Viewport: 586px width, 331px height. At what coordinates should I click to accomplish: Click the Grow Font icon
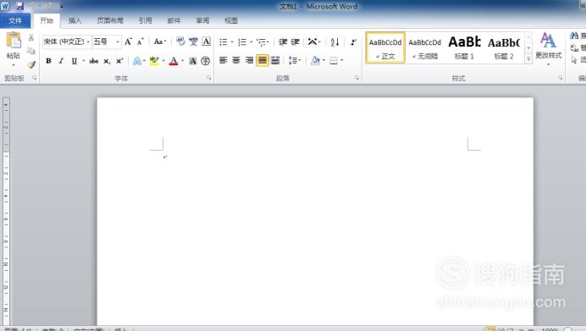point(128,41)
